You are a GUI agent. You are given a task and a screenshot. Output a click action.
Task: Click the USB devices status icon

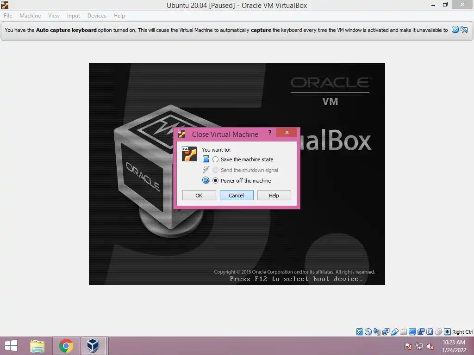[394, 332]
